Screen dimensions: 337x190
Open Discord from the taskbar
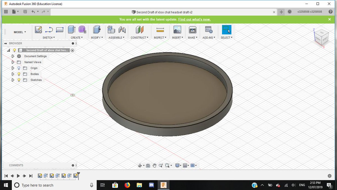152,185
